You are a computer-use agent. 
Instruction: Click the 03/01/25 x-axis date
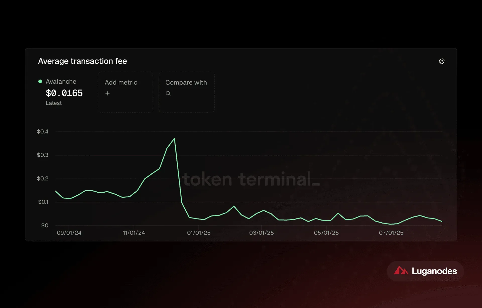261,233
